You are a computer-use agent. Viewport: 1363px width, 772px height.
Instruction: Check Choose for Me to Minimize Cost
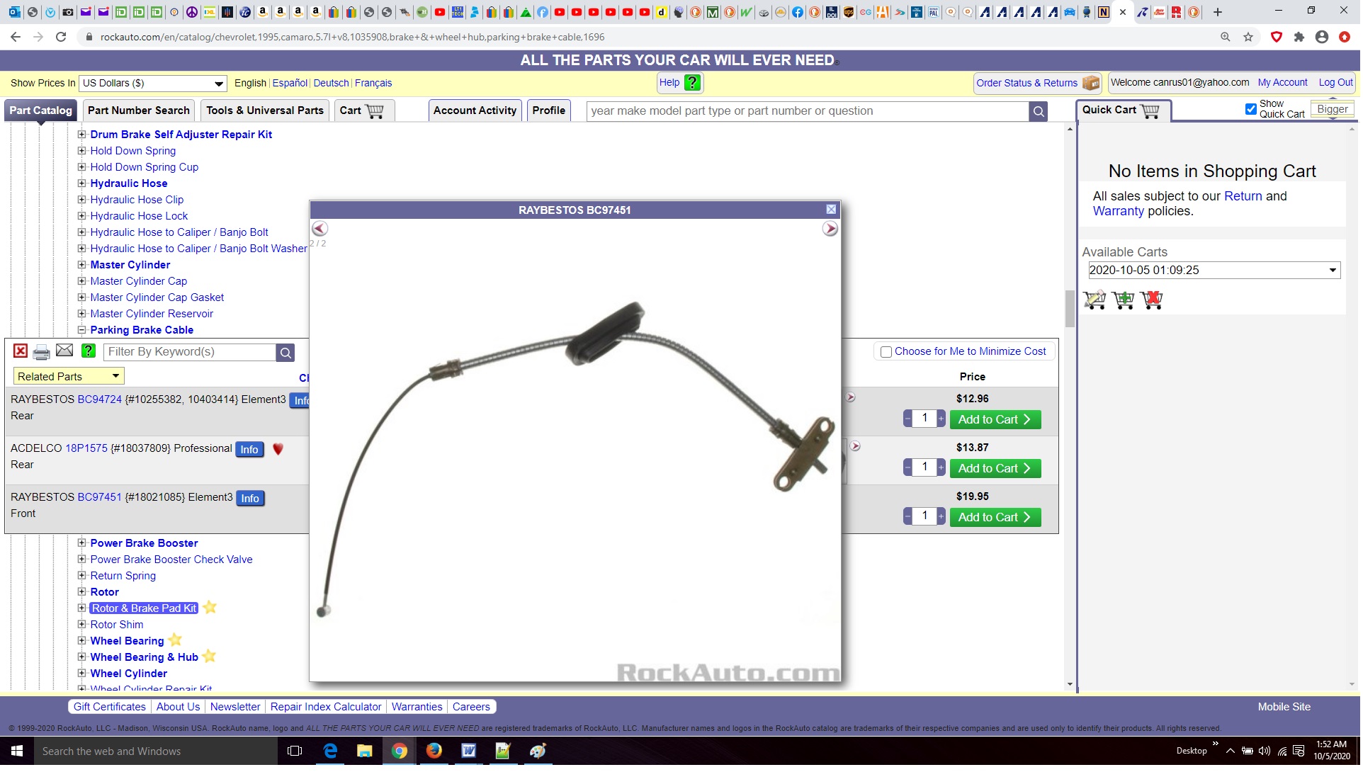tap(888, 353)
